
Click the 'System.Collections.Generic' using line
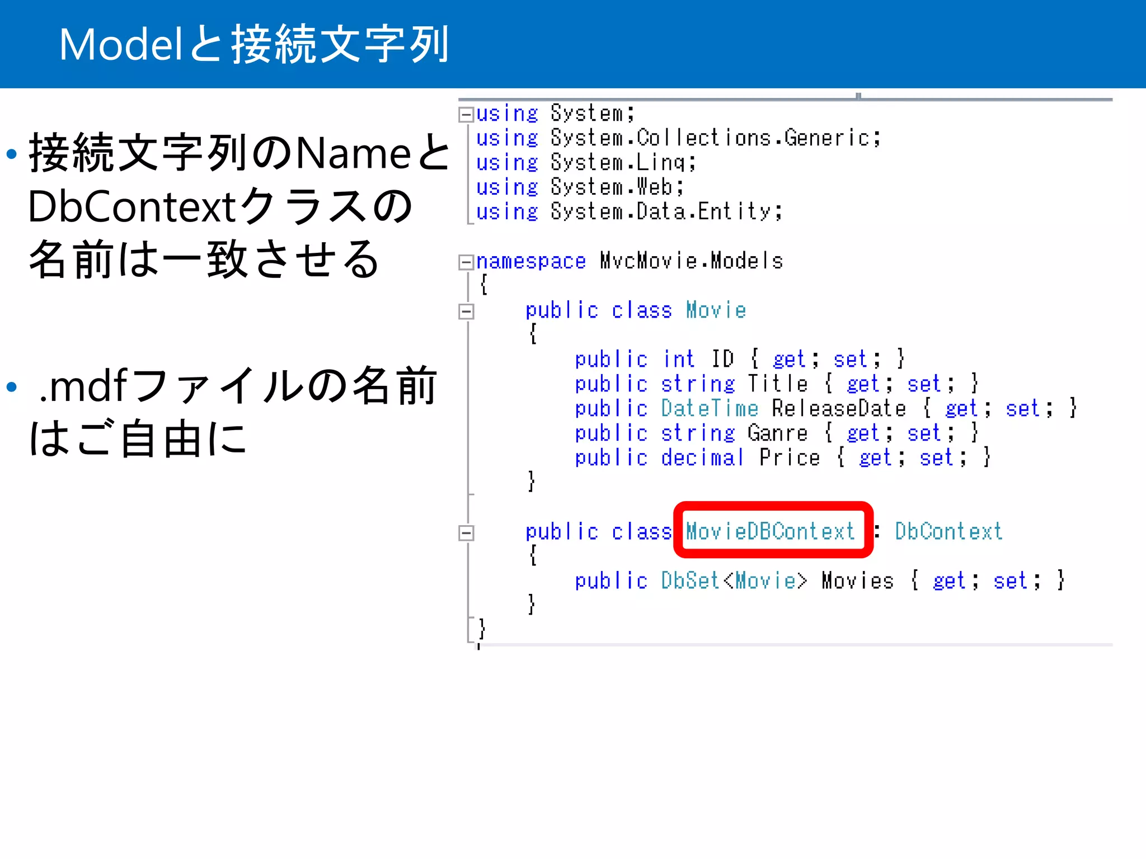[x=678, y=138]
